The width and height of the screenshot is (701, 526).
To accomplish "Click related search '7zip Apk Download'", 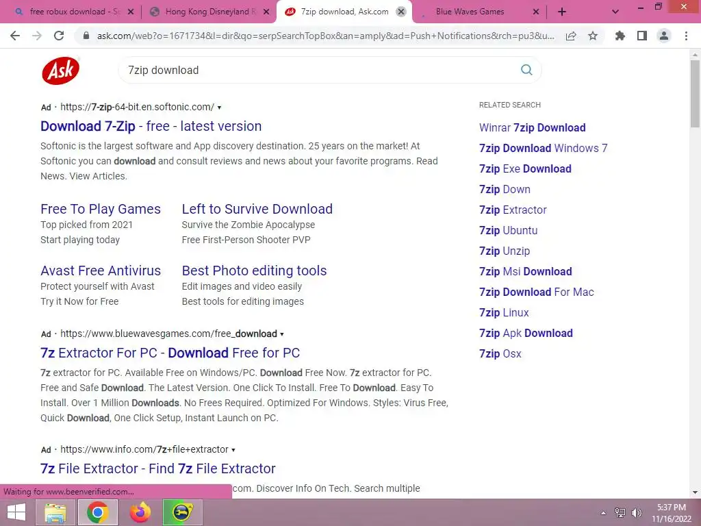I will click(526, 334).
